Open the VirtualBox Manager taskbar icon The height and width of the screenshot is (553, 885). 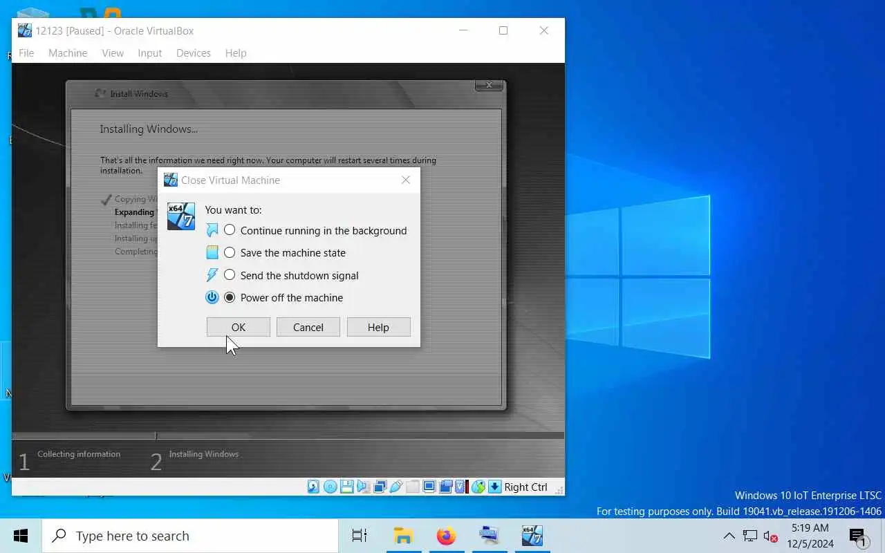pyautogui.click(x=490, y=536)
